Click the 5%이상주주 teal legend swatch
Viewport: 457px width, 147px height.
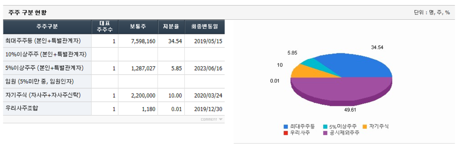coord(325,127)
